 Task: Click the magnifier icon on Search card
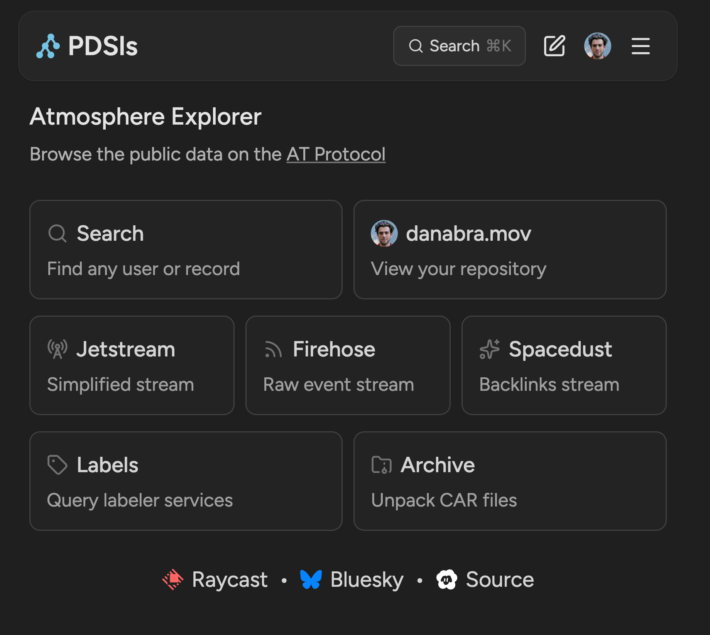pos(57,234)
